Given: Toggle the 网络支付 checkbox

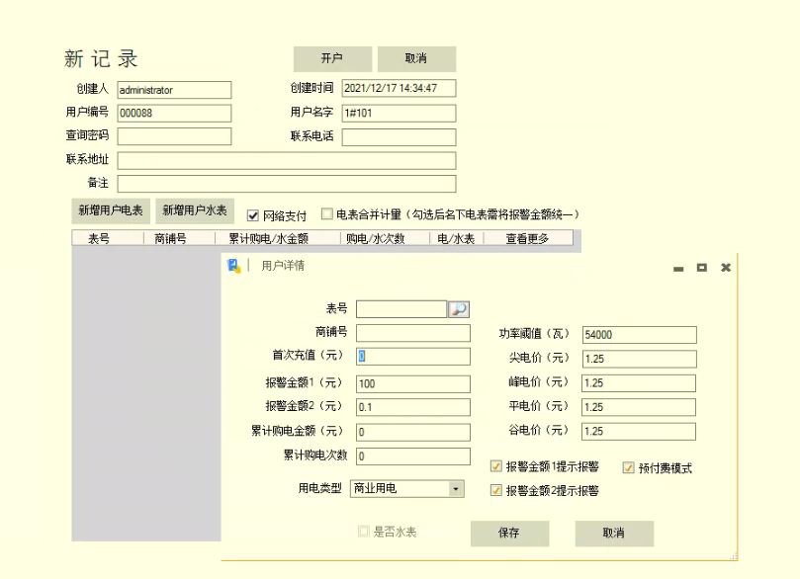Looking at the screenshot, I should point(253,214).
